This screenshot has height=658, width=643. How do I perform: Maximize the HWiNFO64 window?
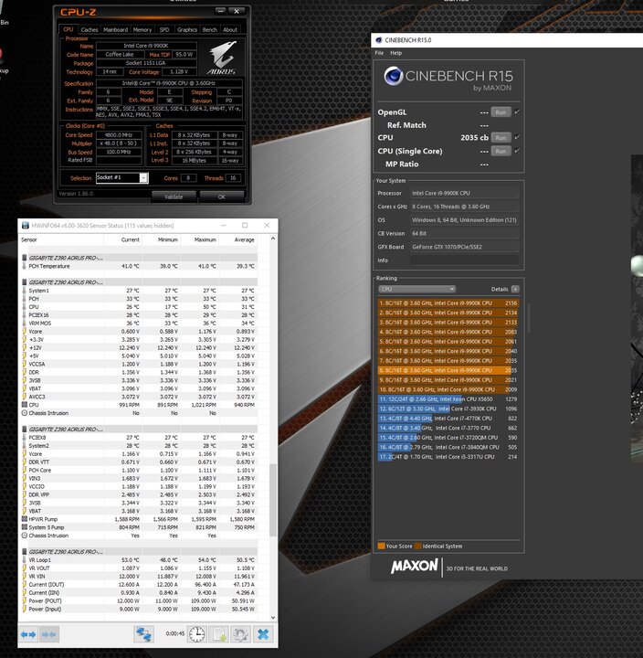[245, 226]
